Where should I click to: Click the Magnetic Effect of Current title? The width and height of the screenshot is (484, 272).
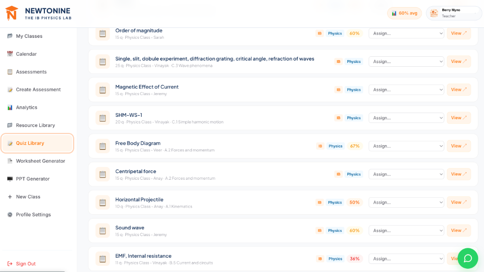click(147, 87)
